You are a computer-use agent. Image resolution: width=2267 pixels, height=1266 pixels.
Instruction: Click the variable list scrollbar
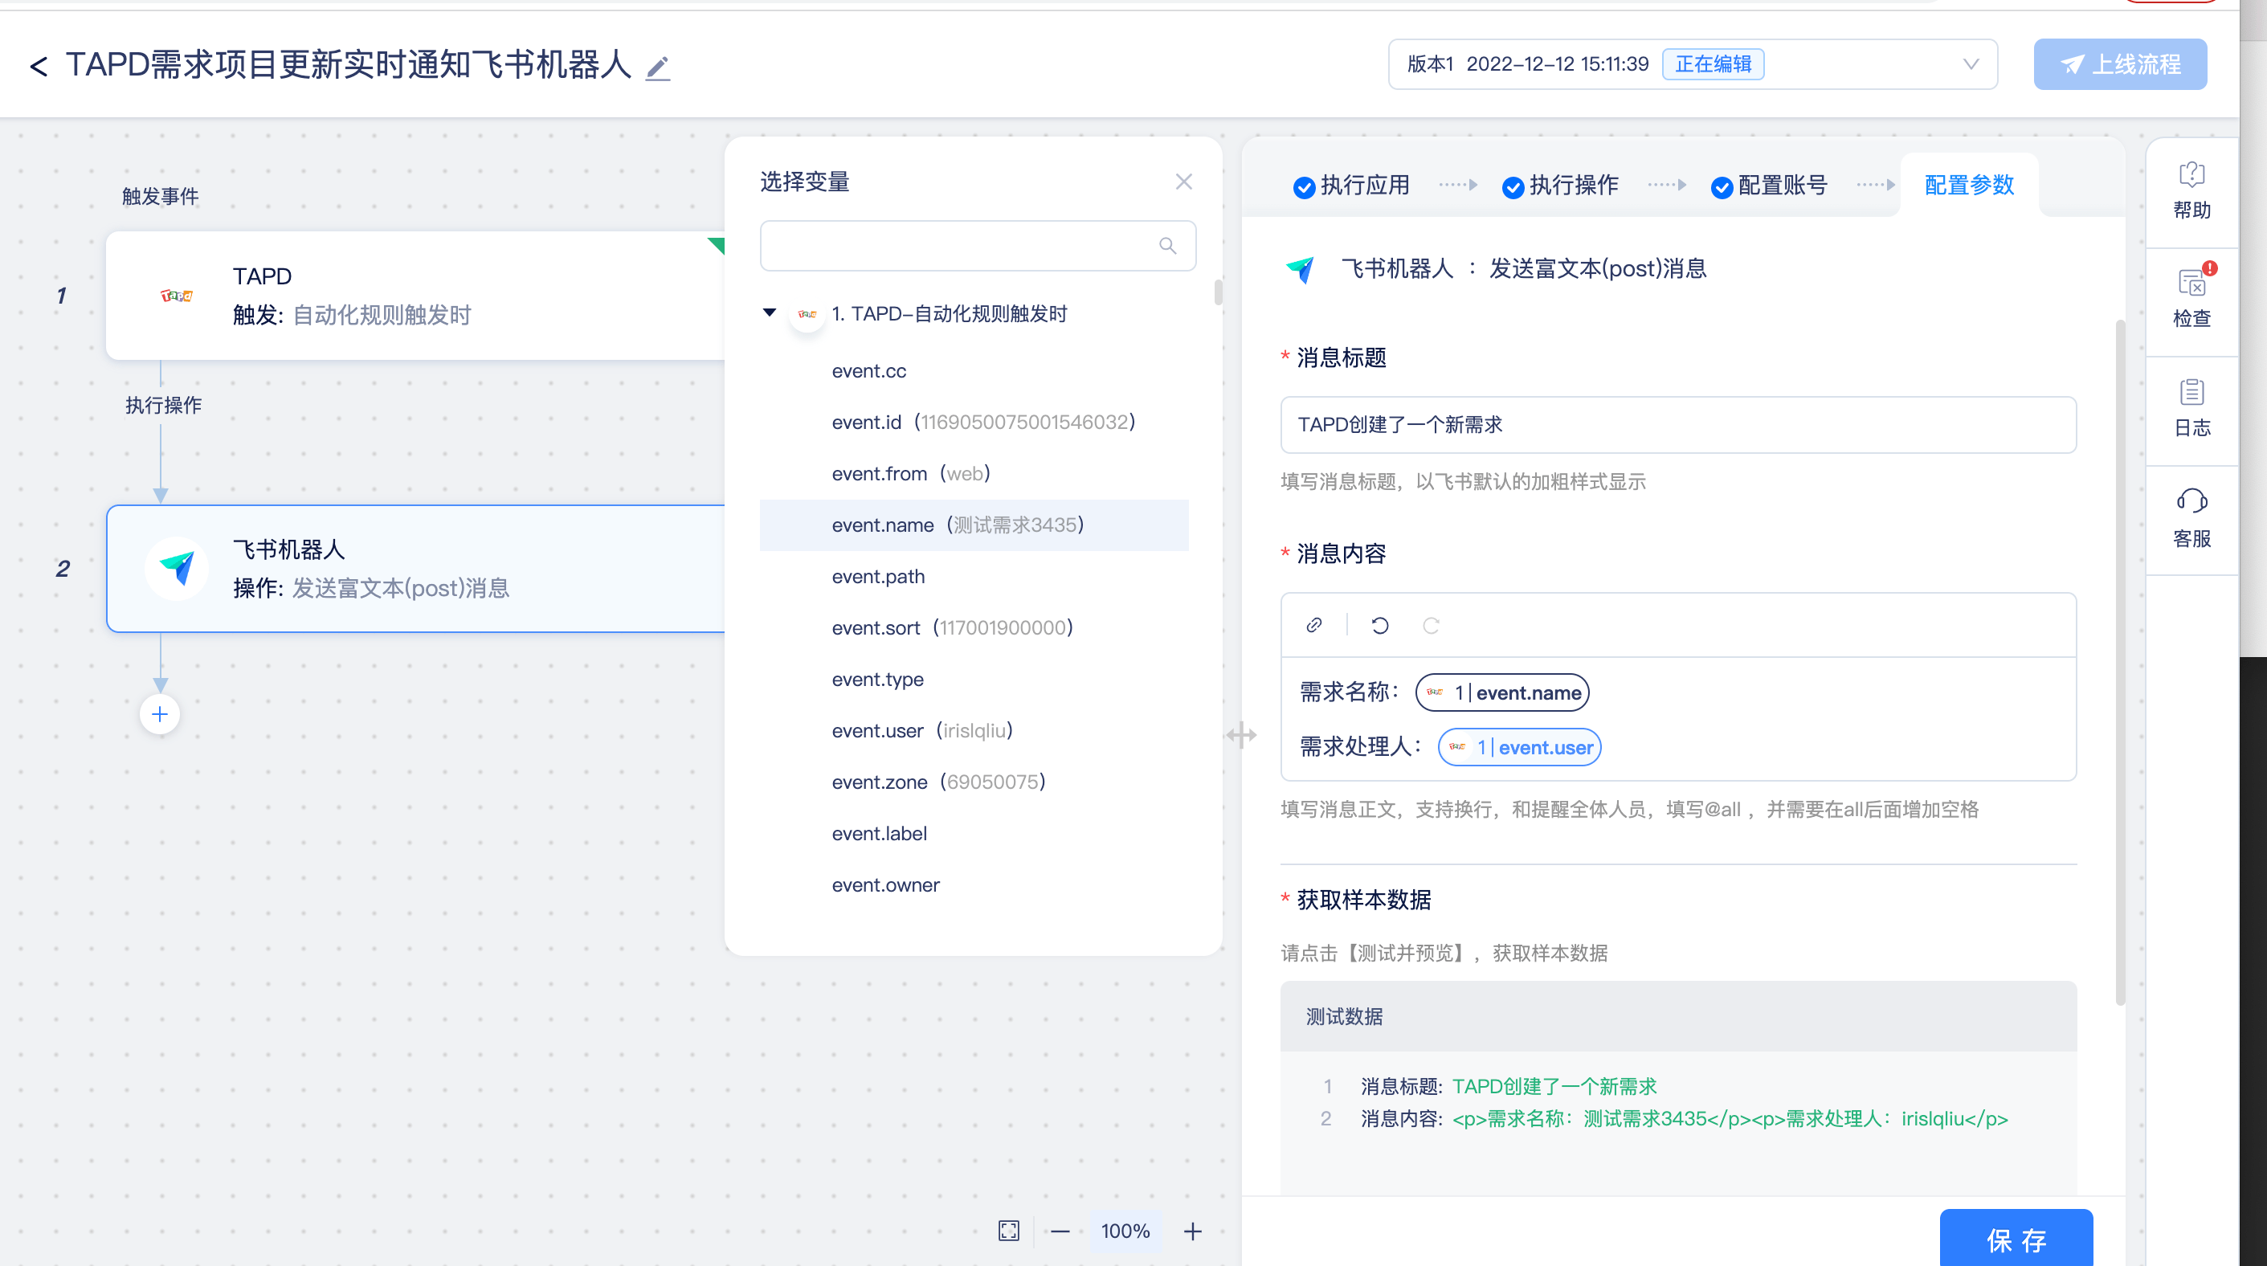1217,292
